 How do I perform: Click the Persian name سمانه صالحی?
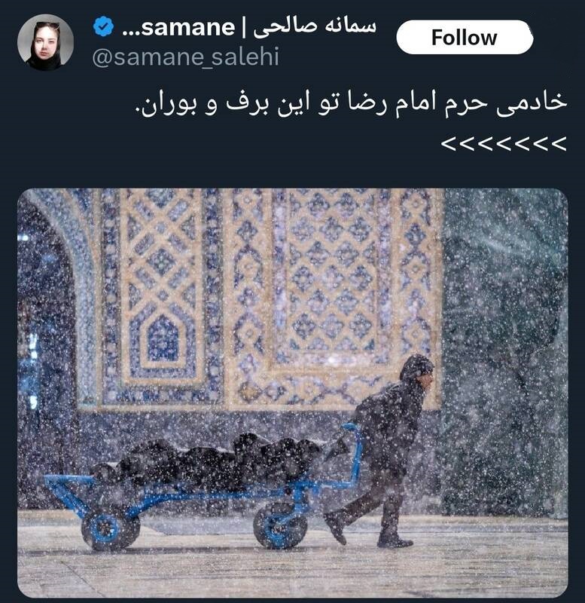click(x=315, y=28)
